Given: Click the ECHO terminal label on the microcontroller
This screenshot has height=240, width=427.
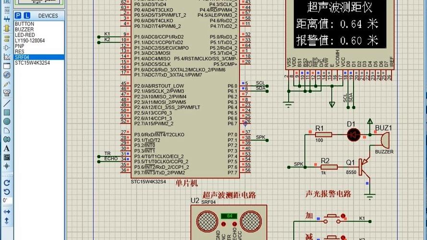Looking at the screenshot, I should (x=111, y=158).
